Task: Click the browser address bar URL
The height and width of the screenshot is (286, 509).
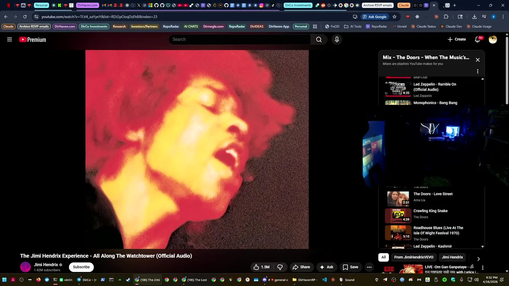Action: (x=99, y=17)
